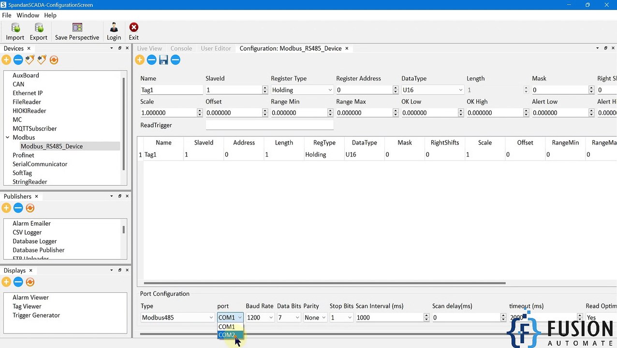Refresh the Publishers panel
This screenshot has width=617, height=348.
(x=30, y=208)
